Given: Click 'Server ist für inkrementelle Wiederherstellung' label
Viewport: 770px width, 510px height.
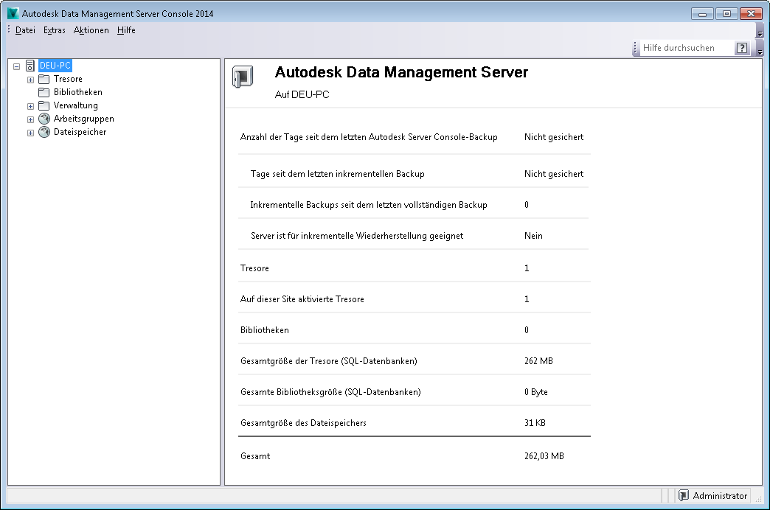Looking at the screenshot, I should pos(357,236).
